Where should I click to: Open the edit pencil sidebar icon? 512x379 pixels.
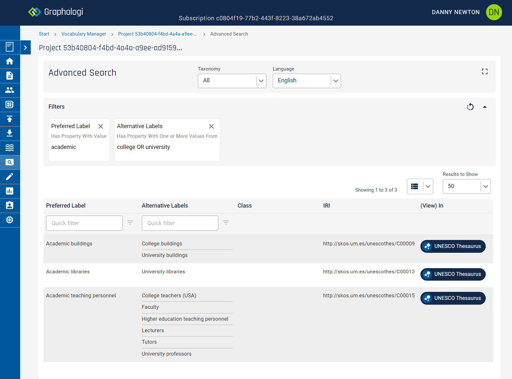(x=10, y=177)
